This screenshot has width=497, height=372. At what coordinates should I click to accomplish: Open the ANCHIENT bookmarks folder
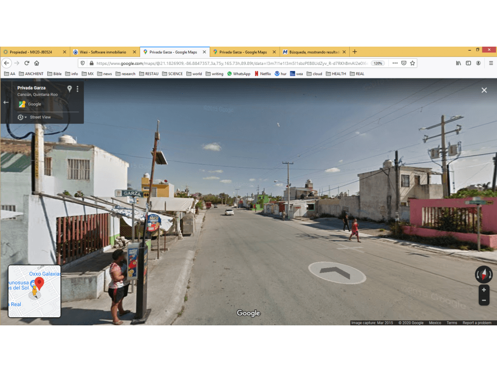[31, 73]
